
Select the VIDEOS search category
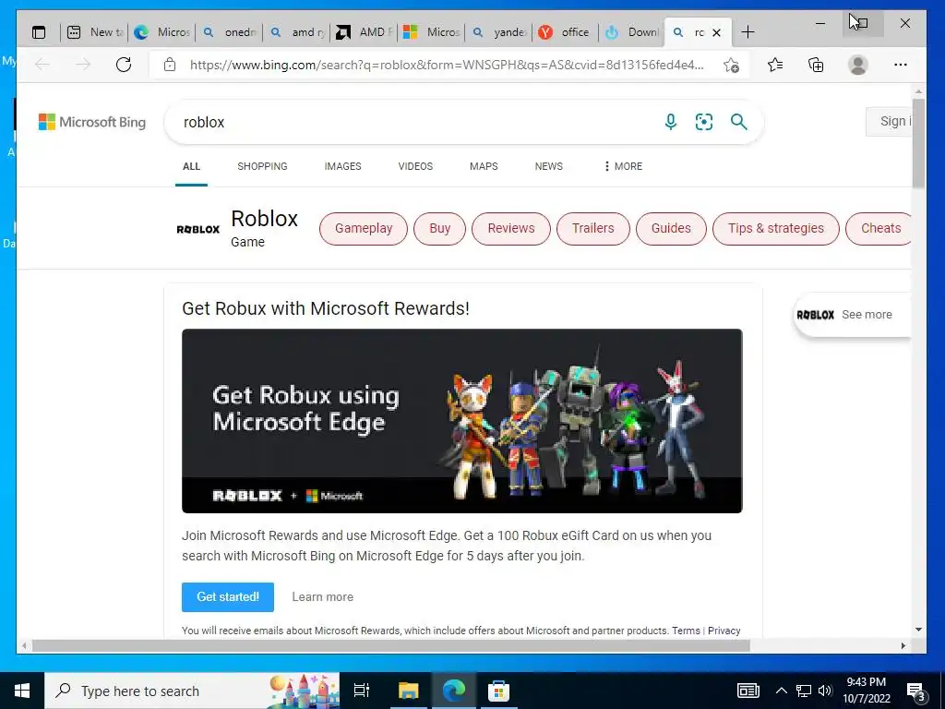pyautogui.click(x=415, y=166)
